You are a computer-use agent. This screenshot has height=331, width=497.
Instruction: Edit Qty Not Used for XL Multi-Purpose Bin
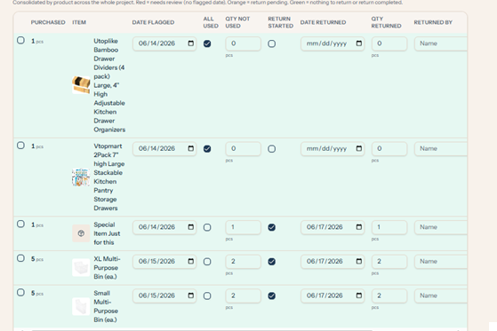tap(243, 261)
